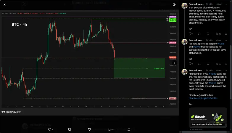This screenshot has height=133, width=232.
Task: Collapse the sidebar with the double chevron icon
Action: click(x=174, y=5)
